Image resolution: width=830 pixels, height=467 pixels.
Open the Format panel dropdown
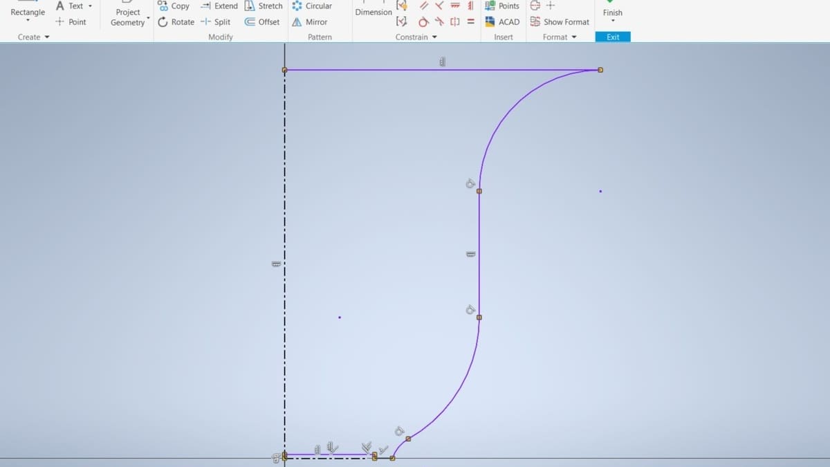[573, 37]
